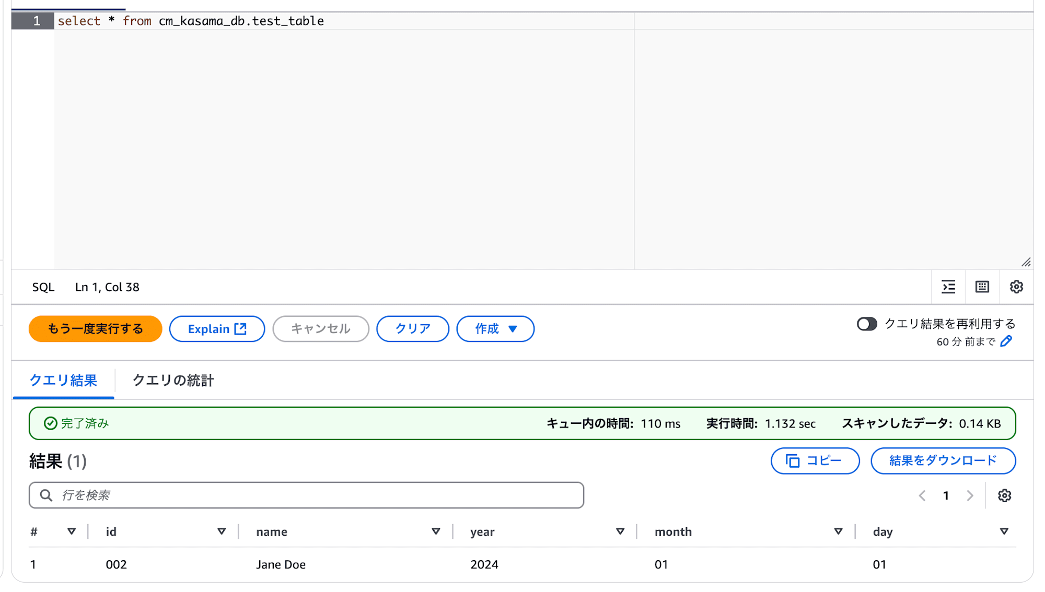Viewport: 1045px width, 592px height.
Task: Click the キャンセル button
Action: point(321,329)
